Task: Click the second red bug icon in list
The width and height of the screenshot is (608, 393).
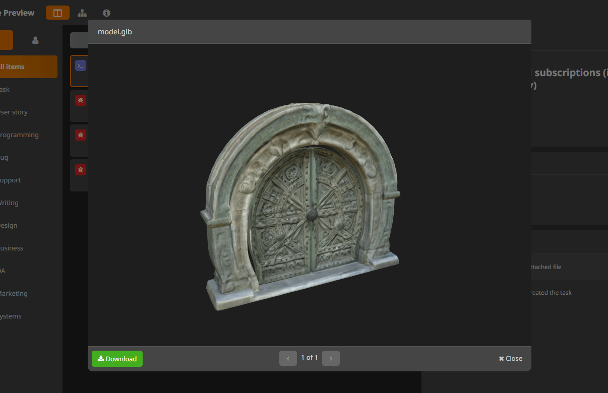Action: point(81,135)
